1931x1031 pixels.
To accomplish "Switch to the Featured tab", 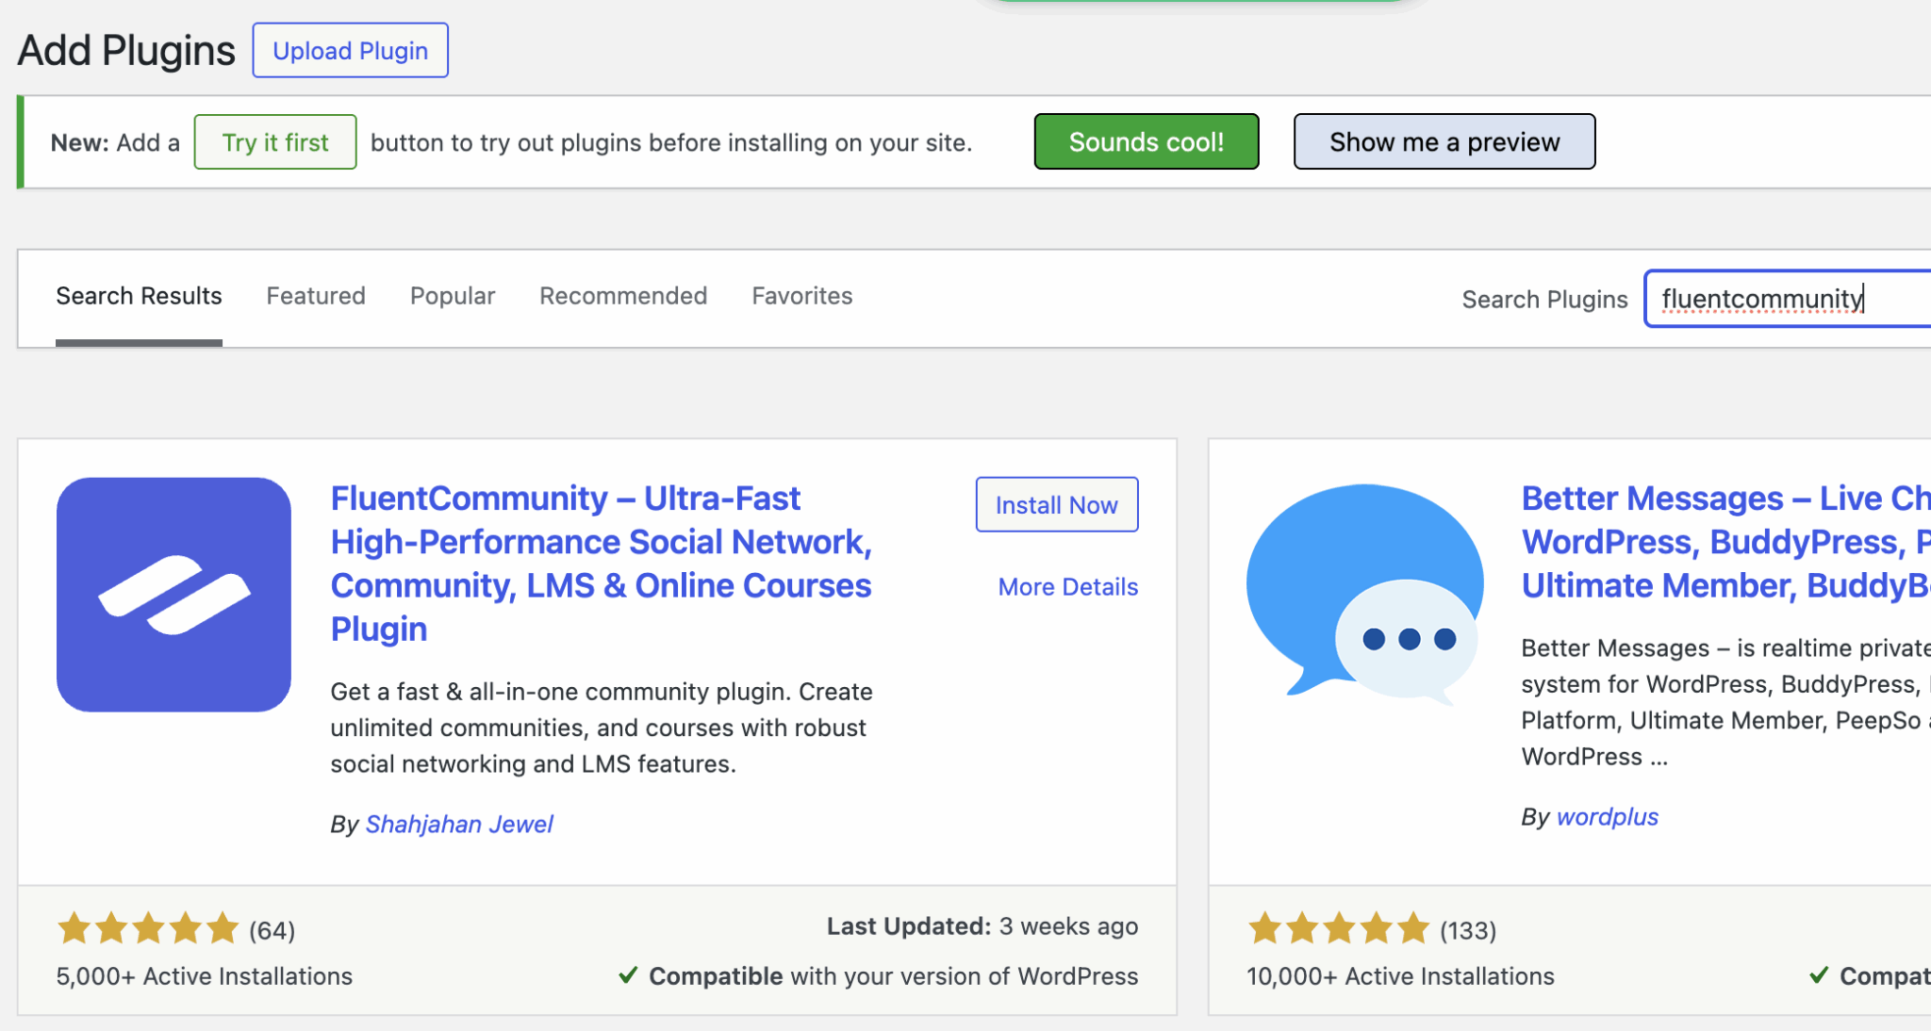I will [315, 296].
